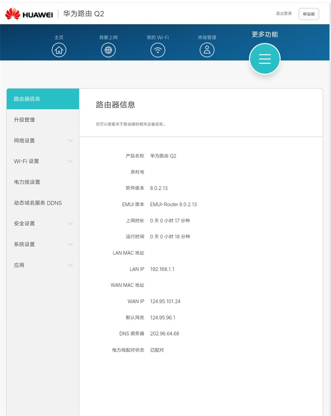Switch to the 路由器信息 sidebar tab
Image resolution: width=331 pixels, height=416 pixels.
pyautogui.click(x=43, y=99)
